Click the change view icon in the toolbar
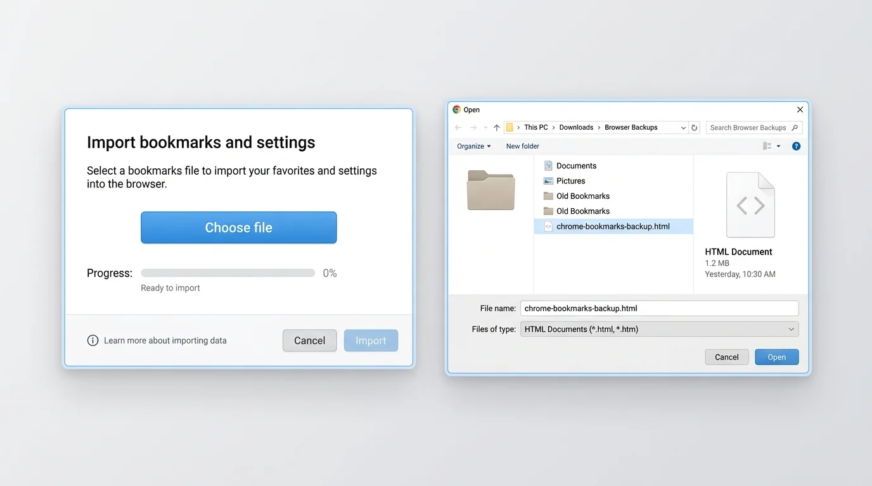872x486 pixels. [x=767, y=146]
